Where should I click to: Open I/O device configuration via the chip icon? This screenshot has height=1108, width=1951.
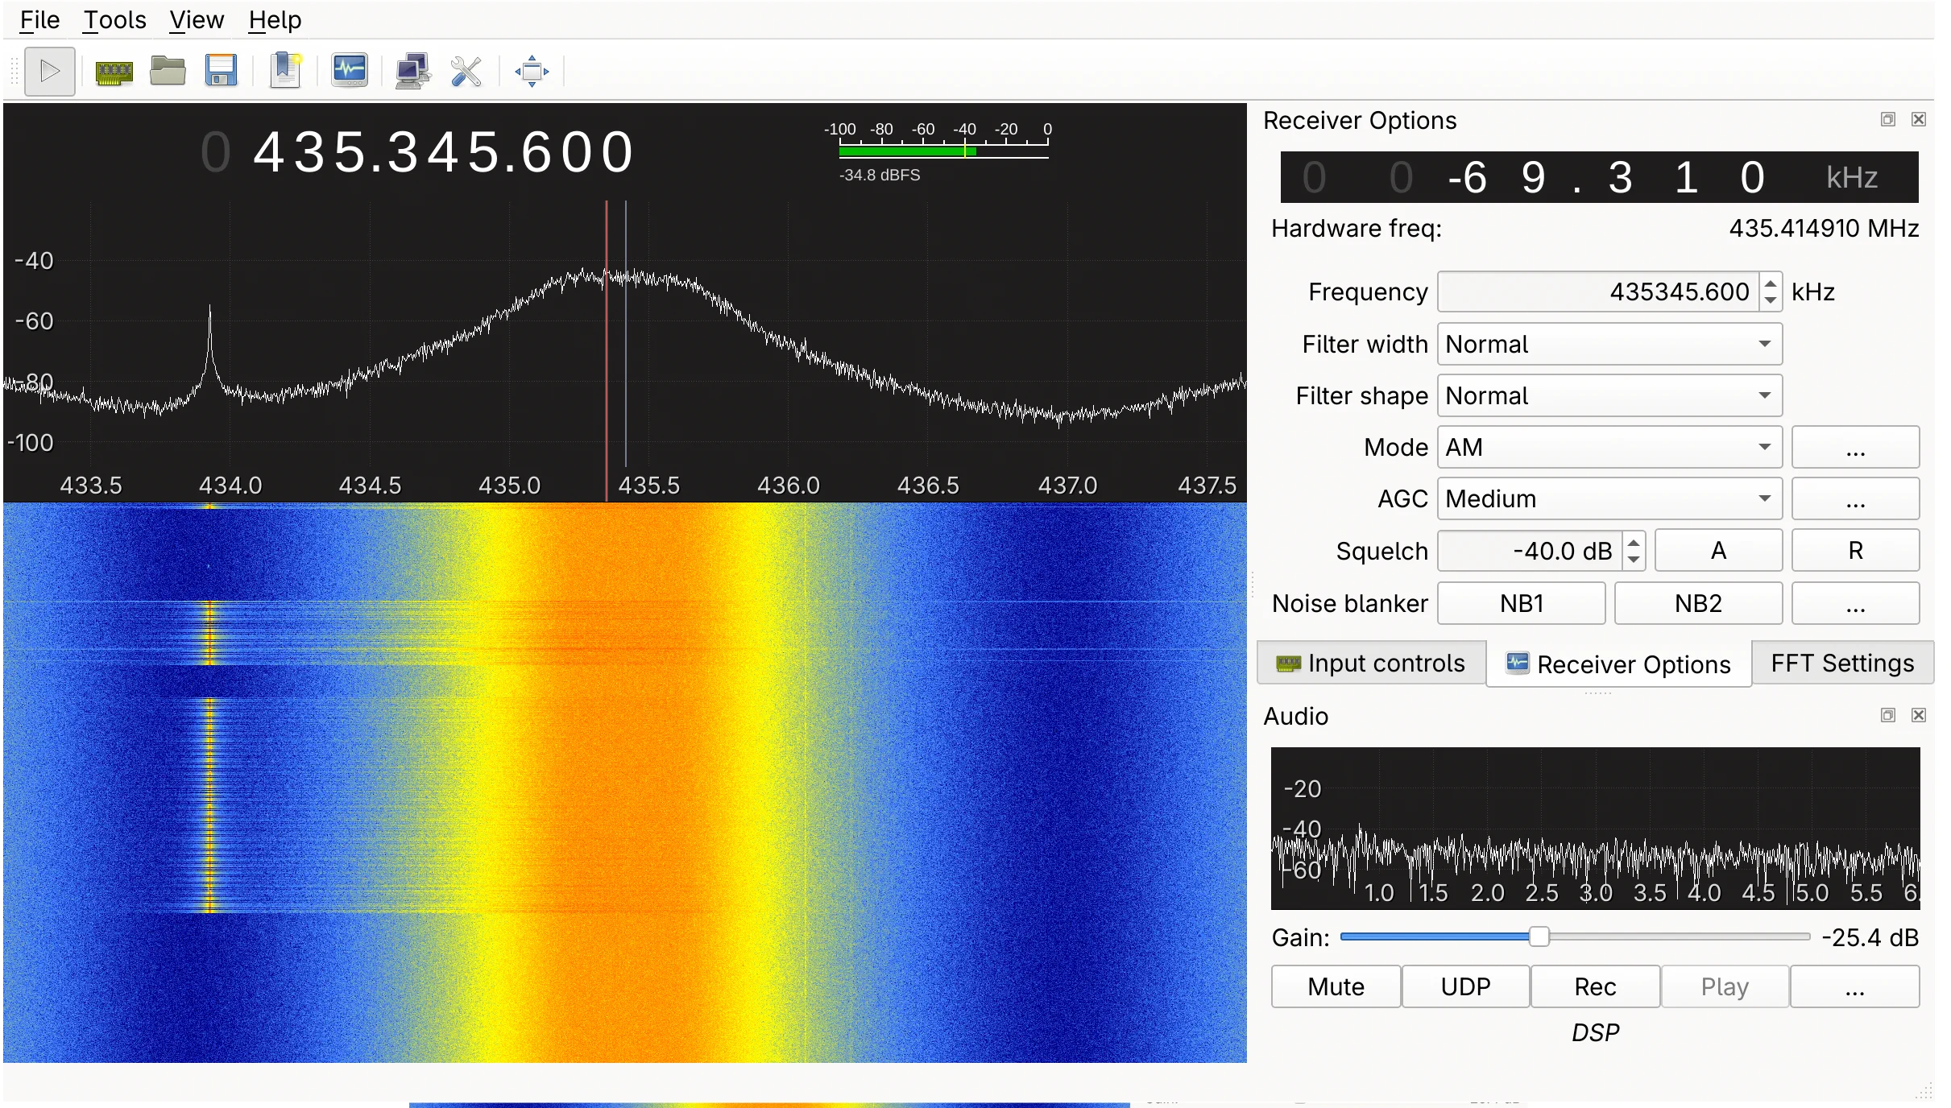pos(113,71)
